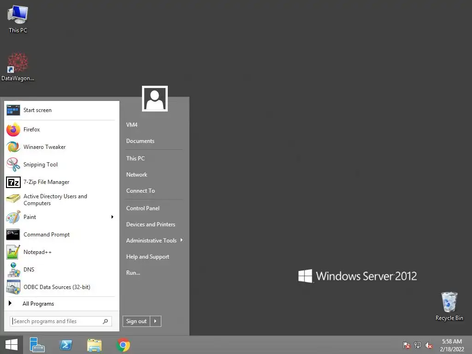Expand the Administrative Tools submenu arrow
472x354 pixels.
(182, 240)
